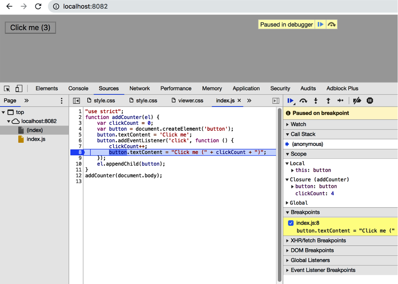Viewport: 398px width, 284px height.
Task: Hide the file navigator sidebar
Action: click(x=76, y=101)
